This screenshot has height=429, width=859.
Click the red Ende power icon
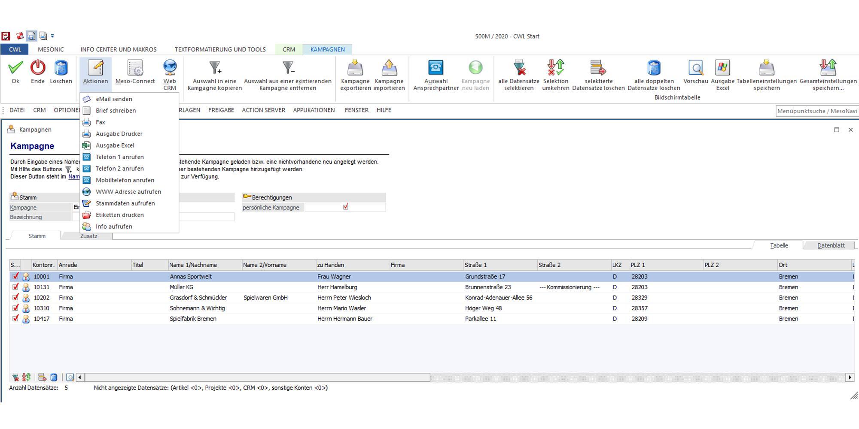pyautogui.click(x=38, y=68)
